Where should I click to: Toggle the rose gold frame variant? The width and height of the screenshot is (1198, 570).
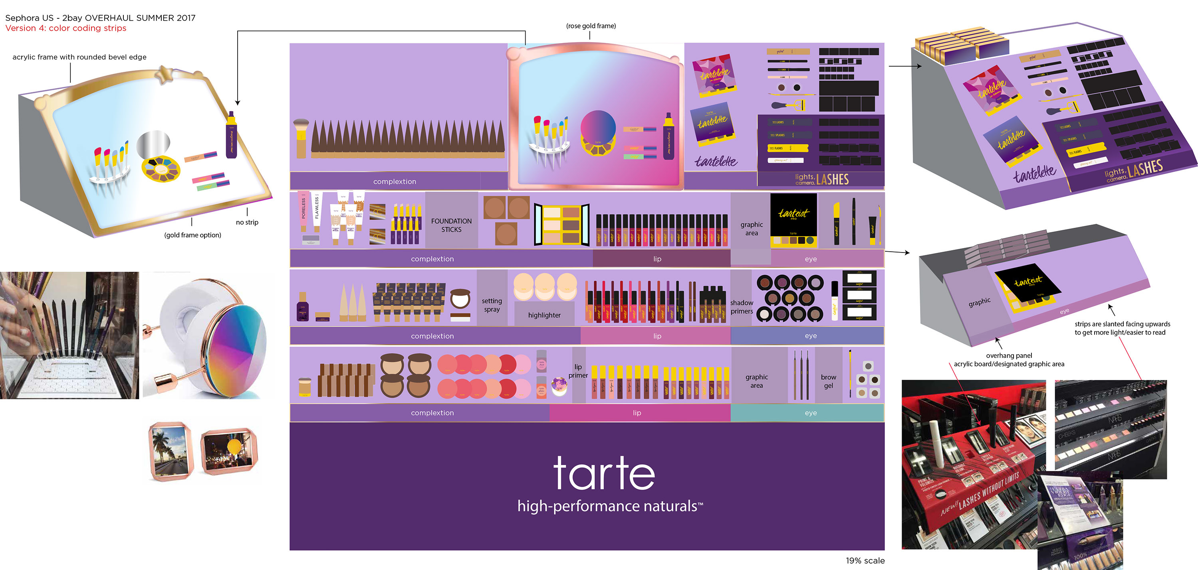point(591,26)
